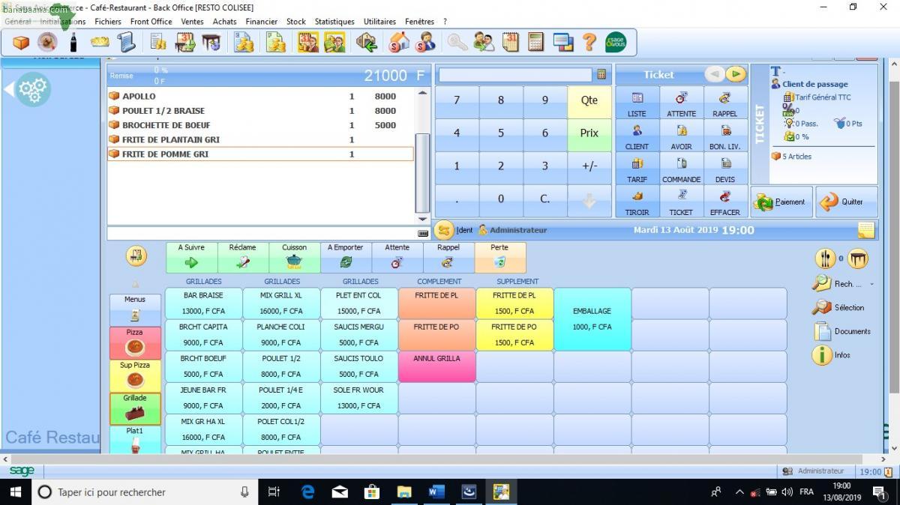Click the Réclame button
This screenshot has width=900, height=505.
point(243,257)
